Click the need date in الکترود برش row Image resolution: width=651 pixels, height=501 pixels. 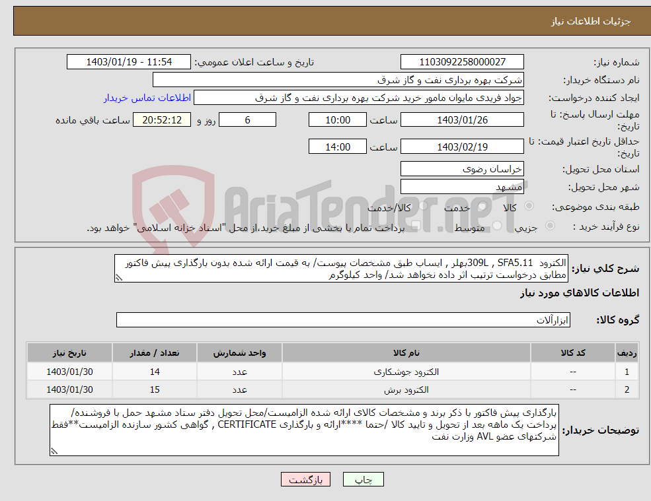click(70, 390)
